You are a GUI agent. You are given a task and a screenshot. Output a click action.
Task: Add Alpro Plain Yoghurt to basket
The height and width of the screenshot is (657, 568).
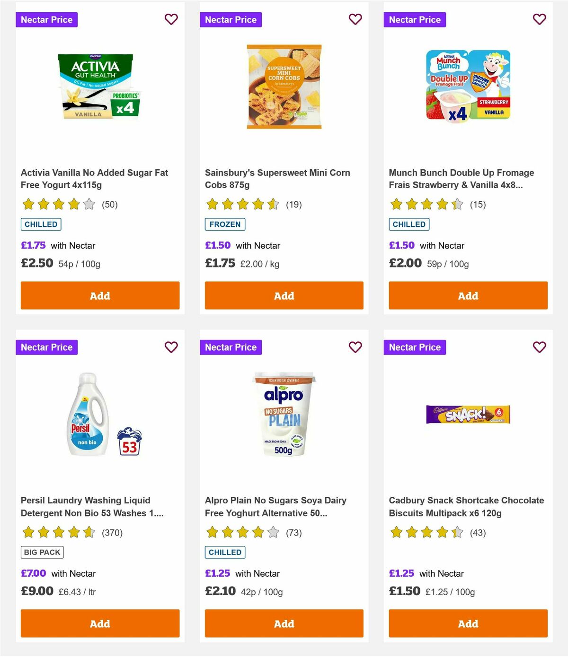(284, 623)
